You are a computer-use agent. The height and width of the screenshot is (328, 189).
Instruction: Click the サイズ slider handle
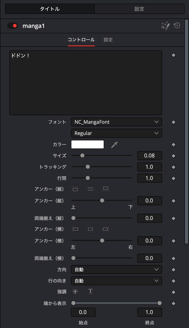click(x=82, y=156)
